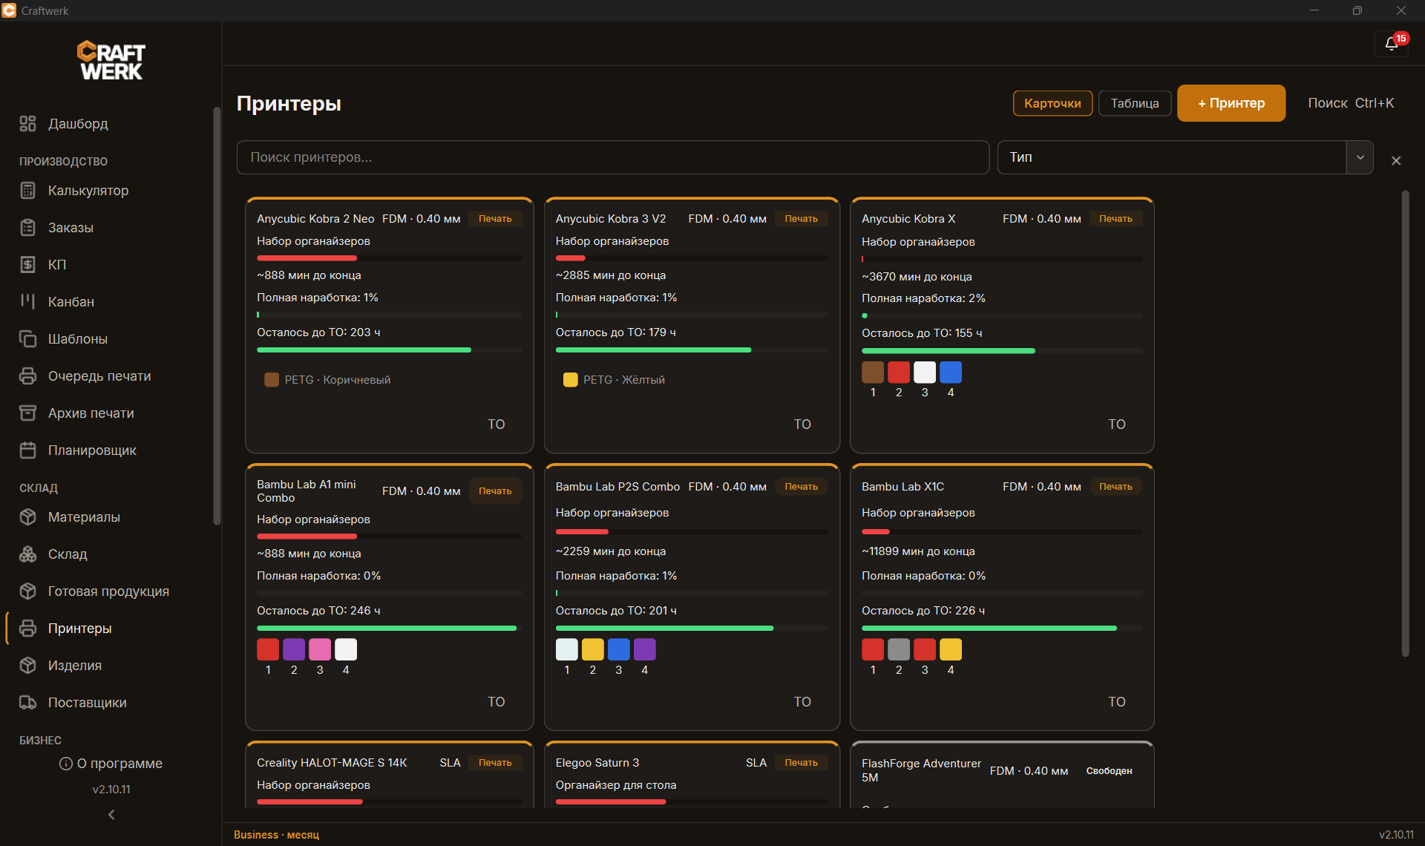Select pink slot 3 on Bambu Lab A1 mini Combo
1425x846 pixels.
320,649
